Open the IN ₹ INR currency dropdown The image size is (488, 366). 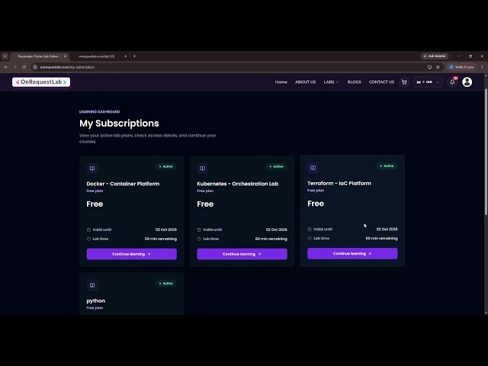click(428, 82)
